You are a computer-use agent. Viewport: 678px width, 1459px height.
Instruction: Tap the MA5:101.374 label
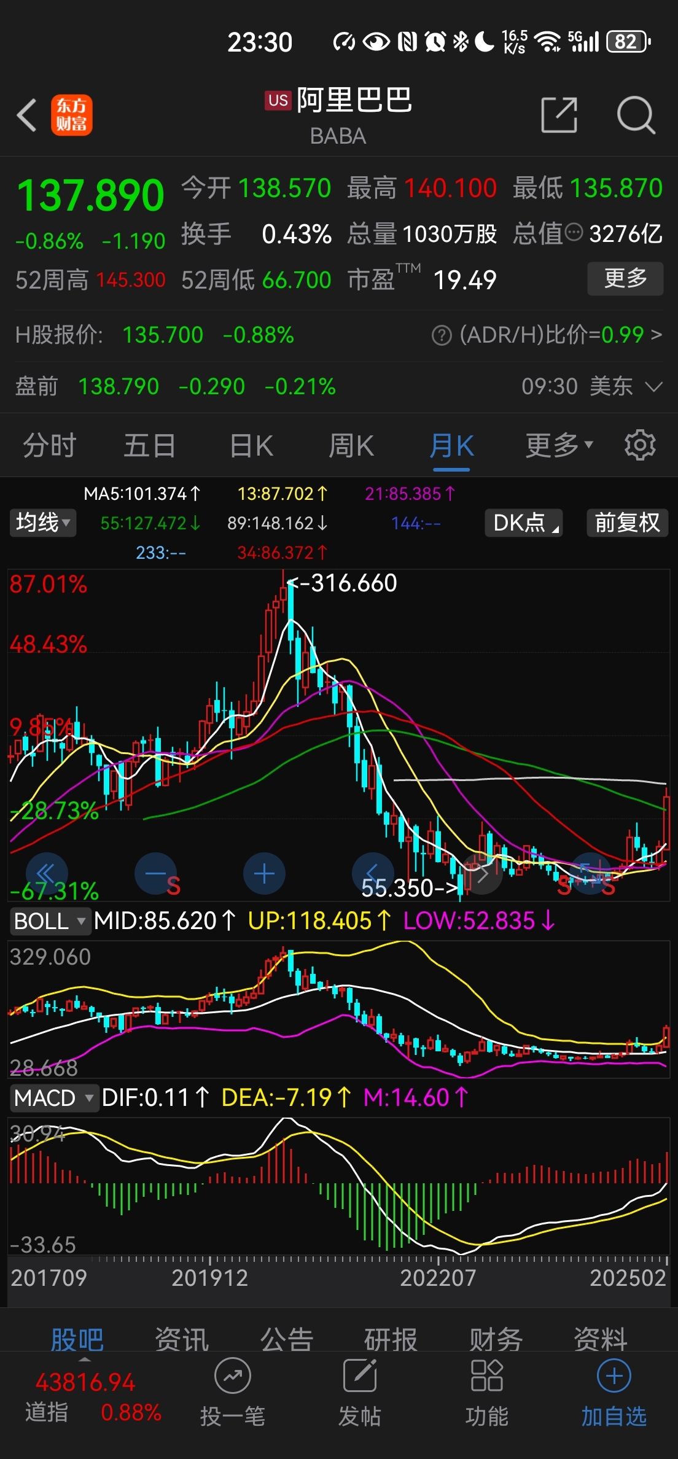point(142,494)
